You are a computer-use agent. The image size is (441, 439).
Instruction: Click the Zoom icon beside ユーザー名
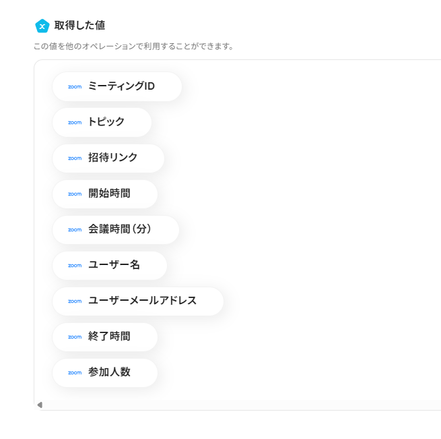(75, 266)
